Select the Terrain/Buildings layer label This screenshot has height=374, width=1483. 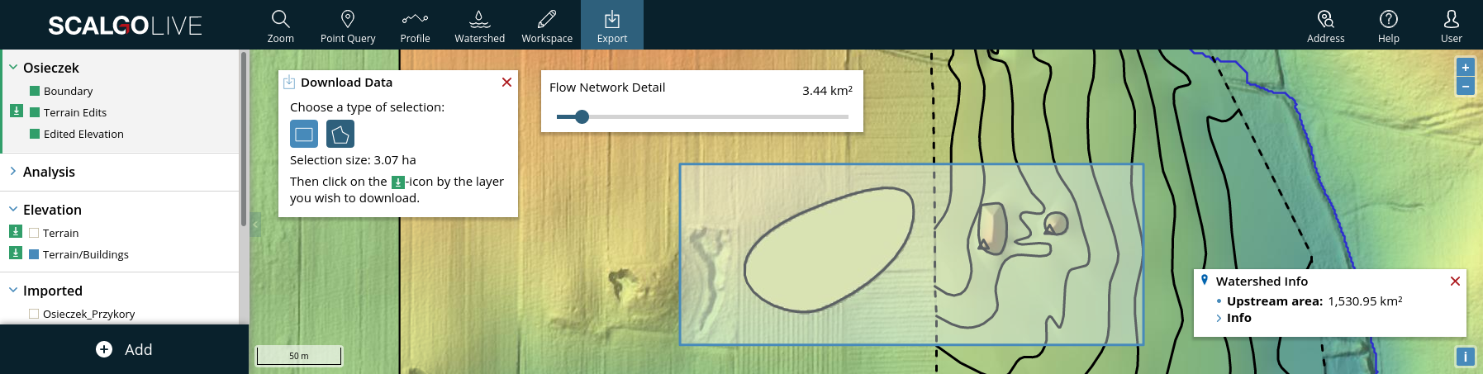(x=86, y=254)
